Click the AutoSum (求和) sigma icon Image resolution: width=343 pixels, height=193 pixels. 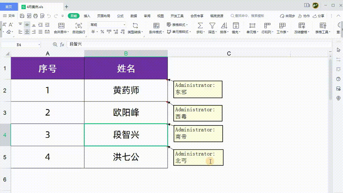tap(200, 26)
